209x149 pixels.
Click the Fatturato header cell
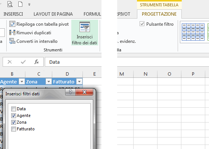point(67,82)
